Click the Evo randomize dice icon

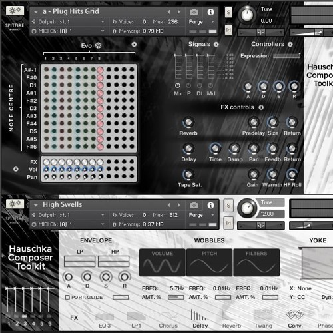coord(98,45)
